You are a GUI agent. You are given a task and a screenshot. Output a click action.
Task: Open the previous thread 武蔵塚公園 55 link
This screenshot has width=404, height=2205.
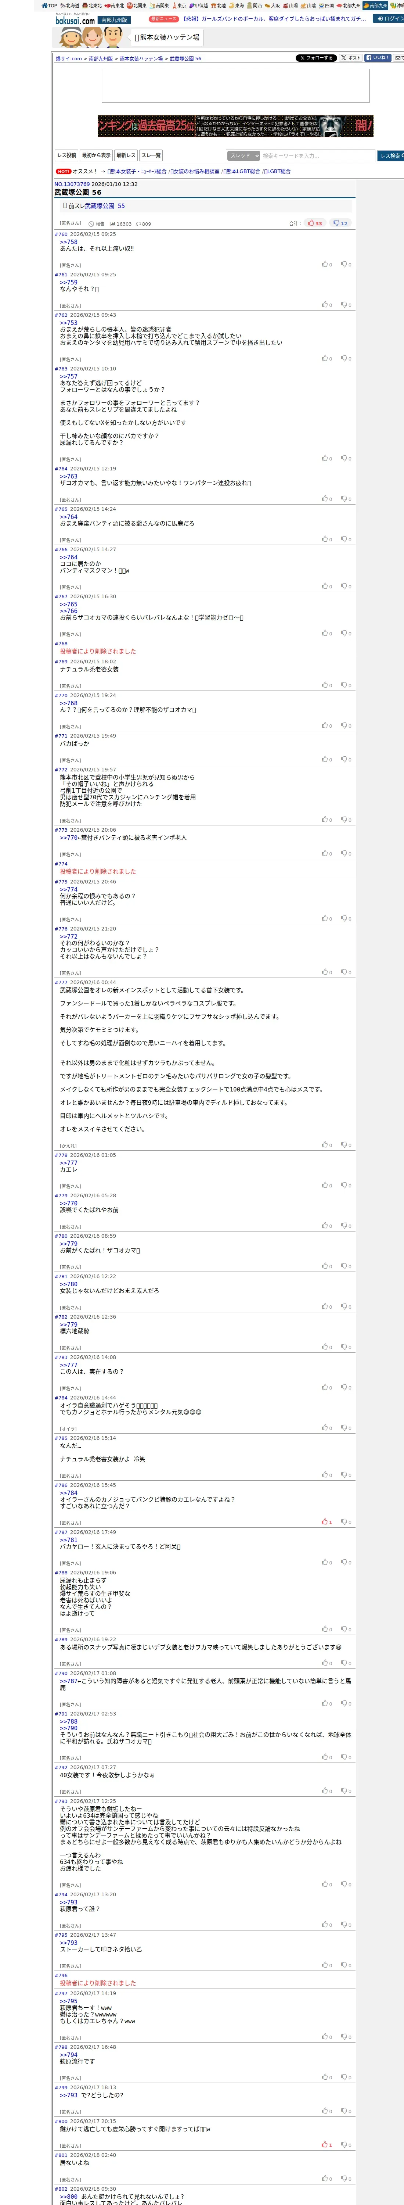(x=104, y=206)
